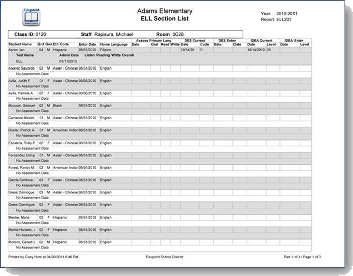Click the 'Home Language' column header
The height and width of the screenshot is (276, 353).
click(x=113, y=44)
